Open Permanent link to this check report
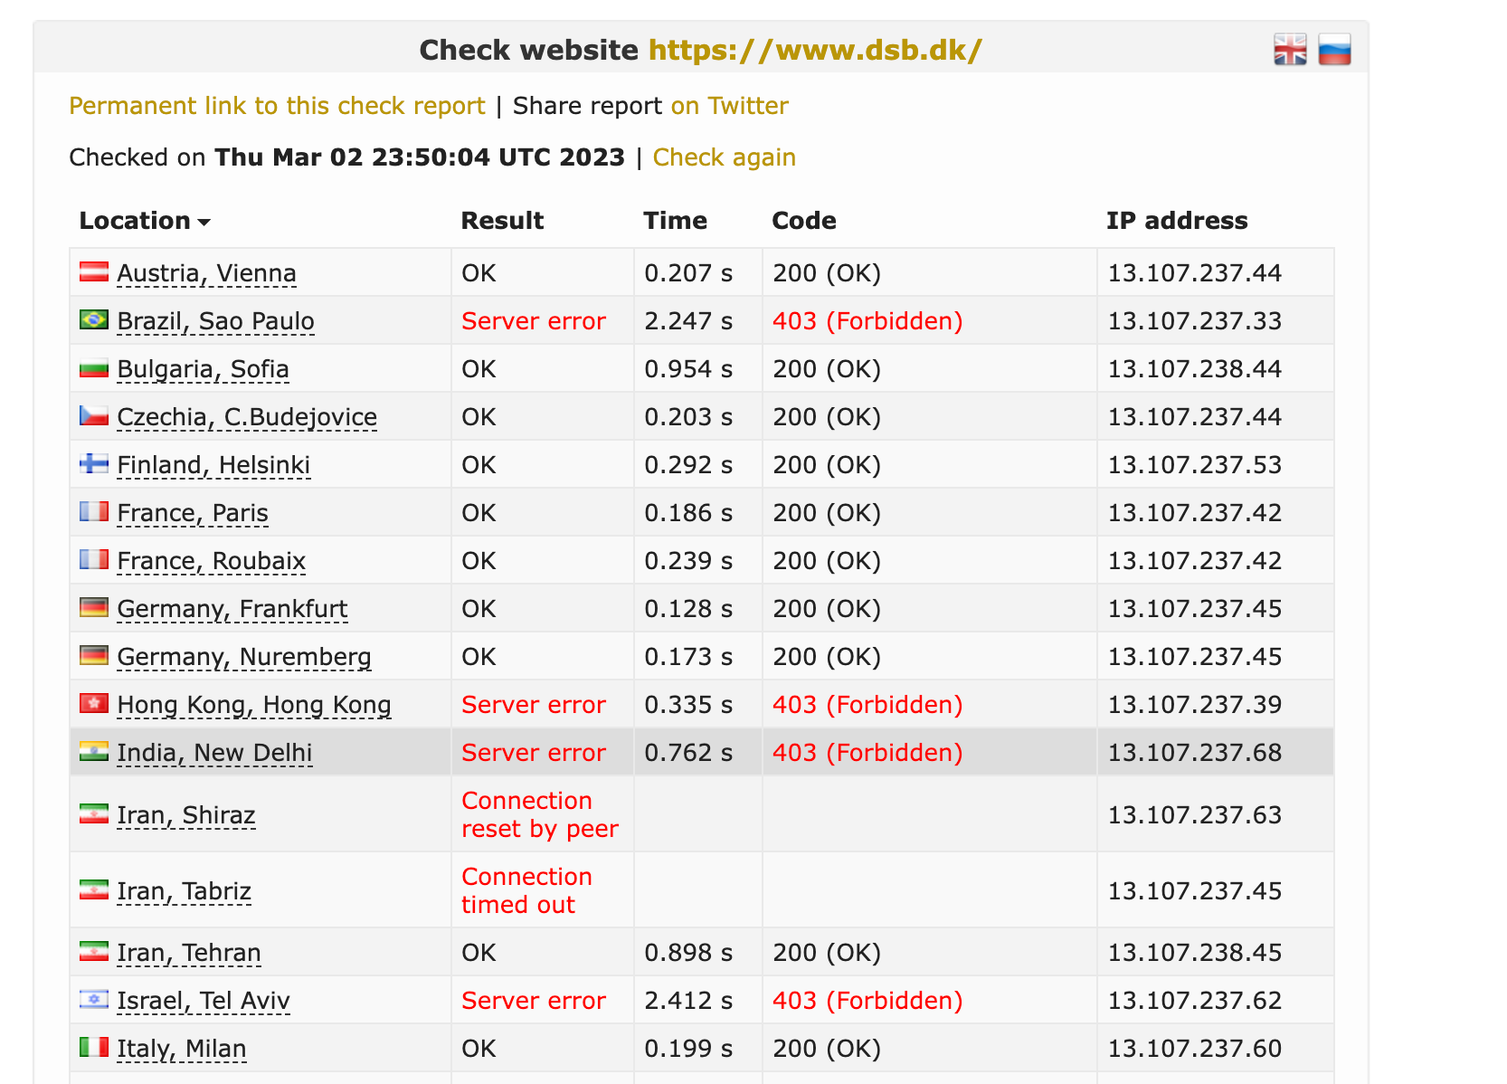 click(277, 106)
